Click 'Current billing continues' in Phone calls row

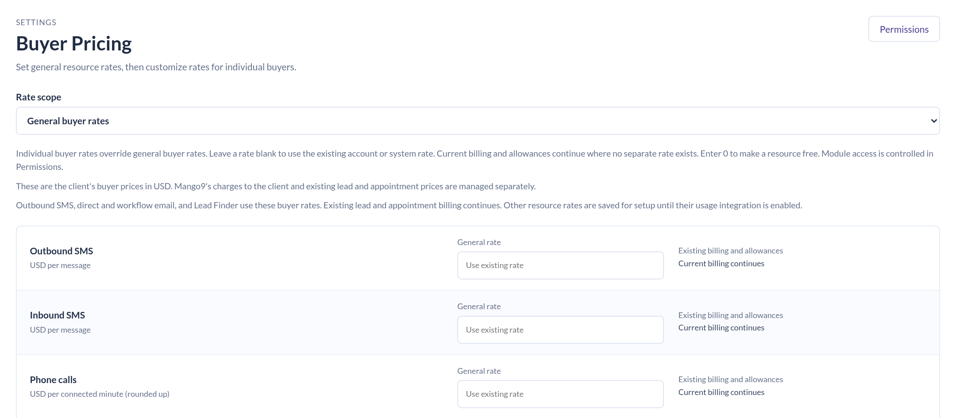(x=721, y=392)
